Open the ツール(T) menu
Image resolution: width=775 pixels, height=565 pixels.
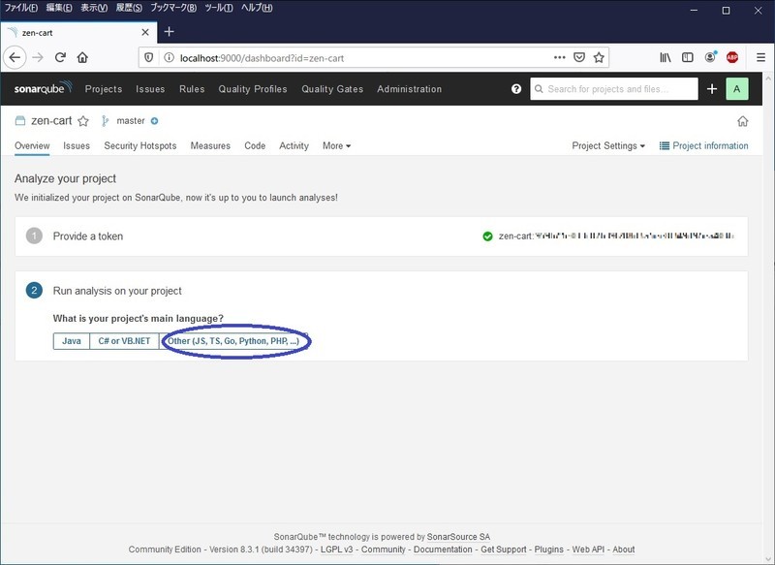219,8
